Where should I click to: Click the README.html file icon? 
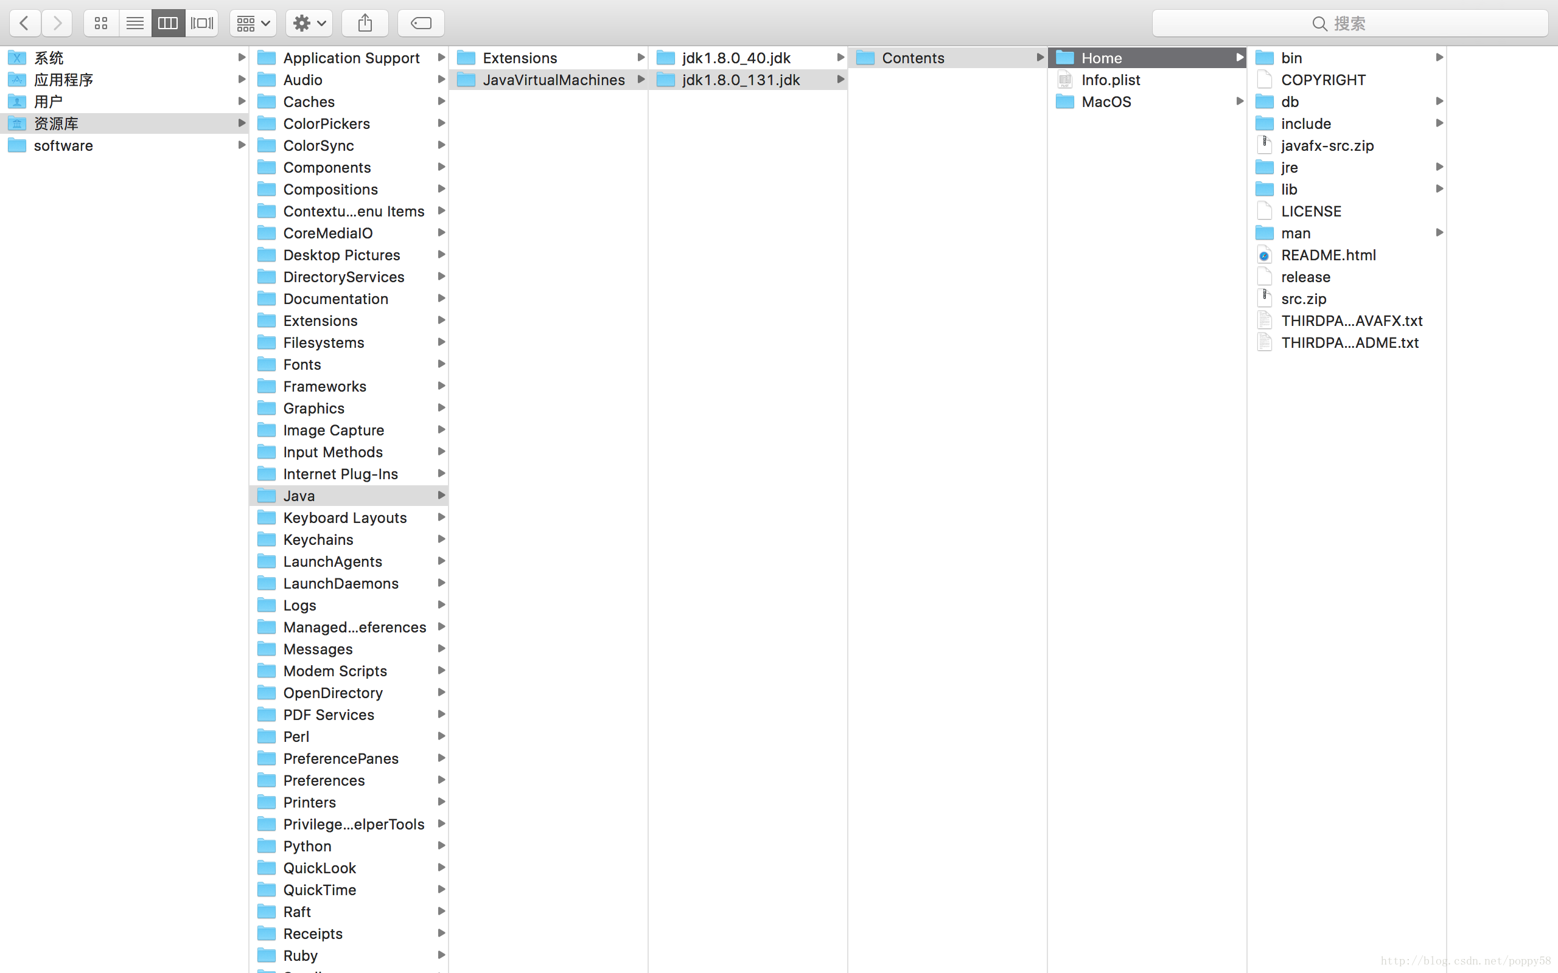[x=1265, y=255]
